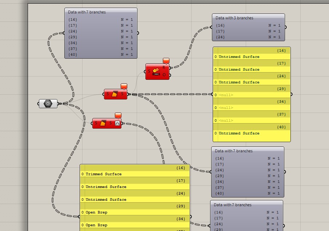Click the input grip of the right yellow panel
The image size is (329, 231).
click(212, 94)
